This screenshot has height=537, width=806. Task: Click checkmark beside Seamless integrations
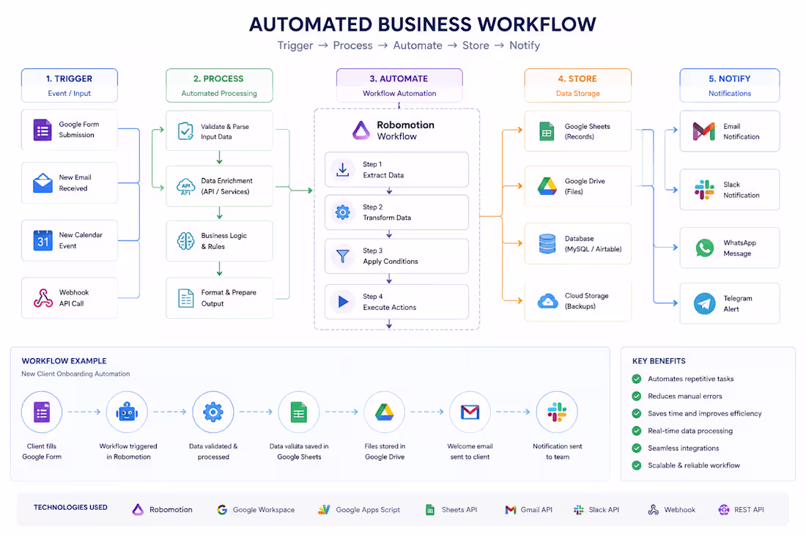click(x=636, y=448)
